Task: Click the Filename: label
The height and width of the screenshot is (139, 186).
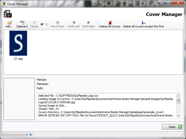Action: click(43, 84)
